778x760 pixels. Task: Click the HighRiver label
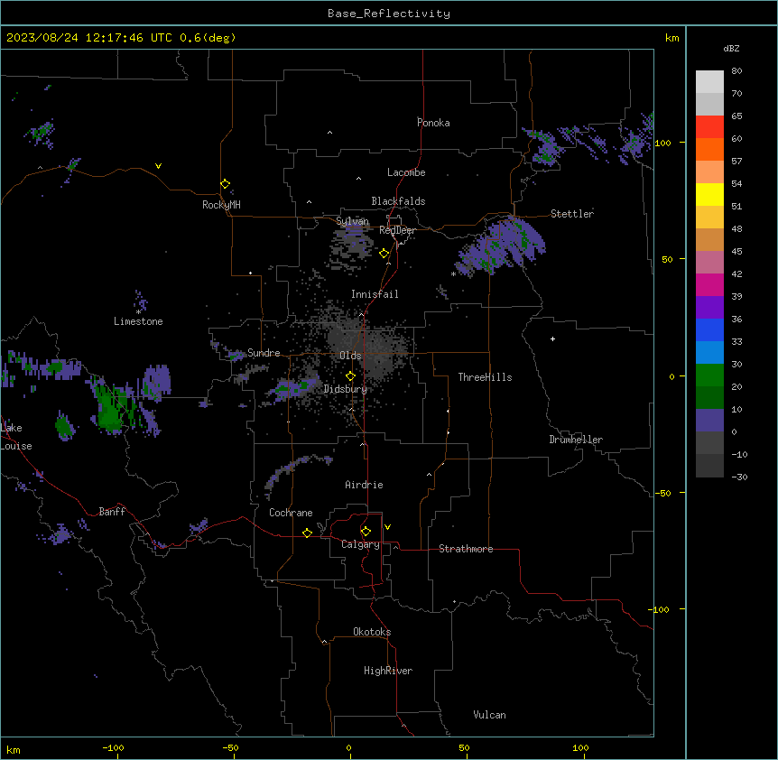click(x=388, y=671)
